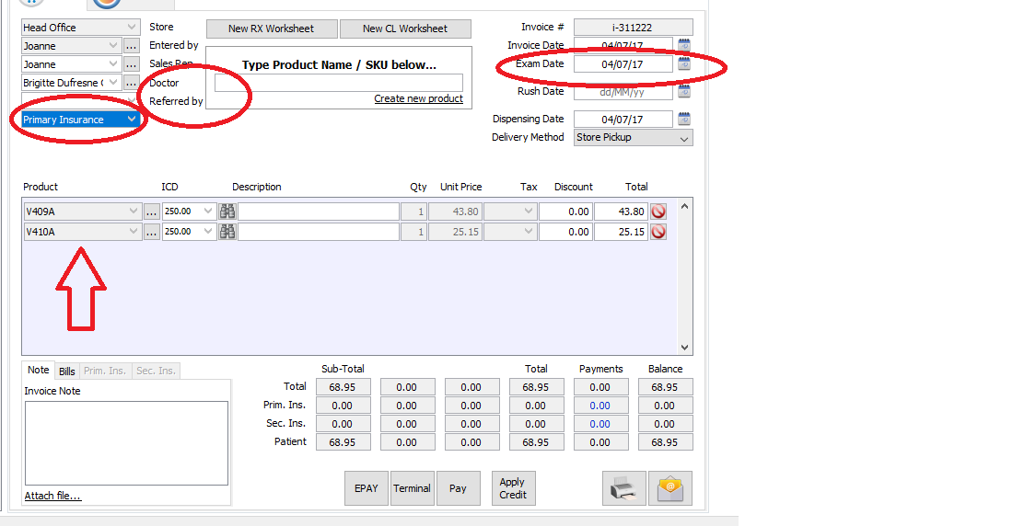The width and height of the screenshot is (1036, 526).
Task: Expand the Primary Insurance dropdown
Action: pyautogui.click(x=133, y=120)
